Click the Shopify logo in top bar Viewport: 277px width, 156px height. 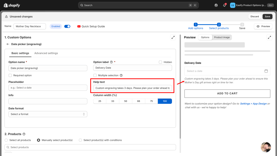pos(12,5)
